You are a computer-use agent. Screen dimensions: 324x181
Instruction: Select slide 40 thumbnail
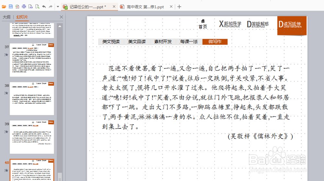(32, 170)
